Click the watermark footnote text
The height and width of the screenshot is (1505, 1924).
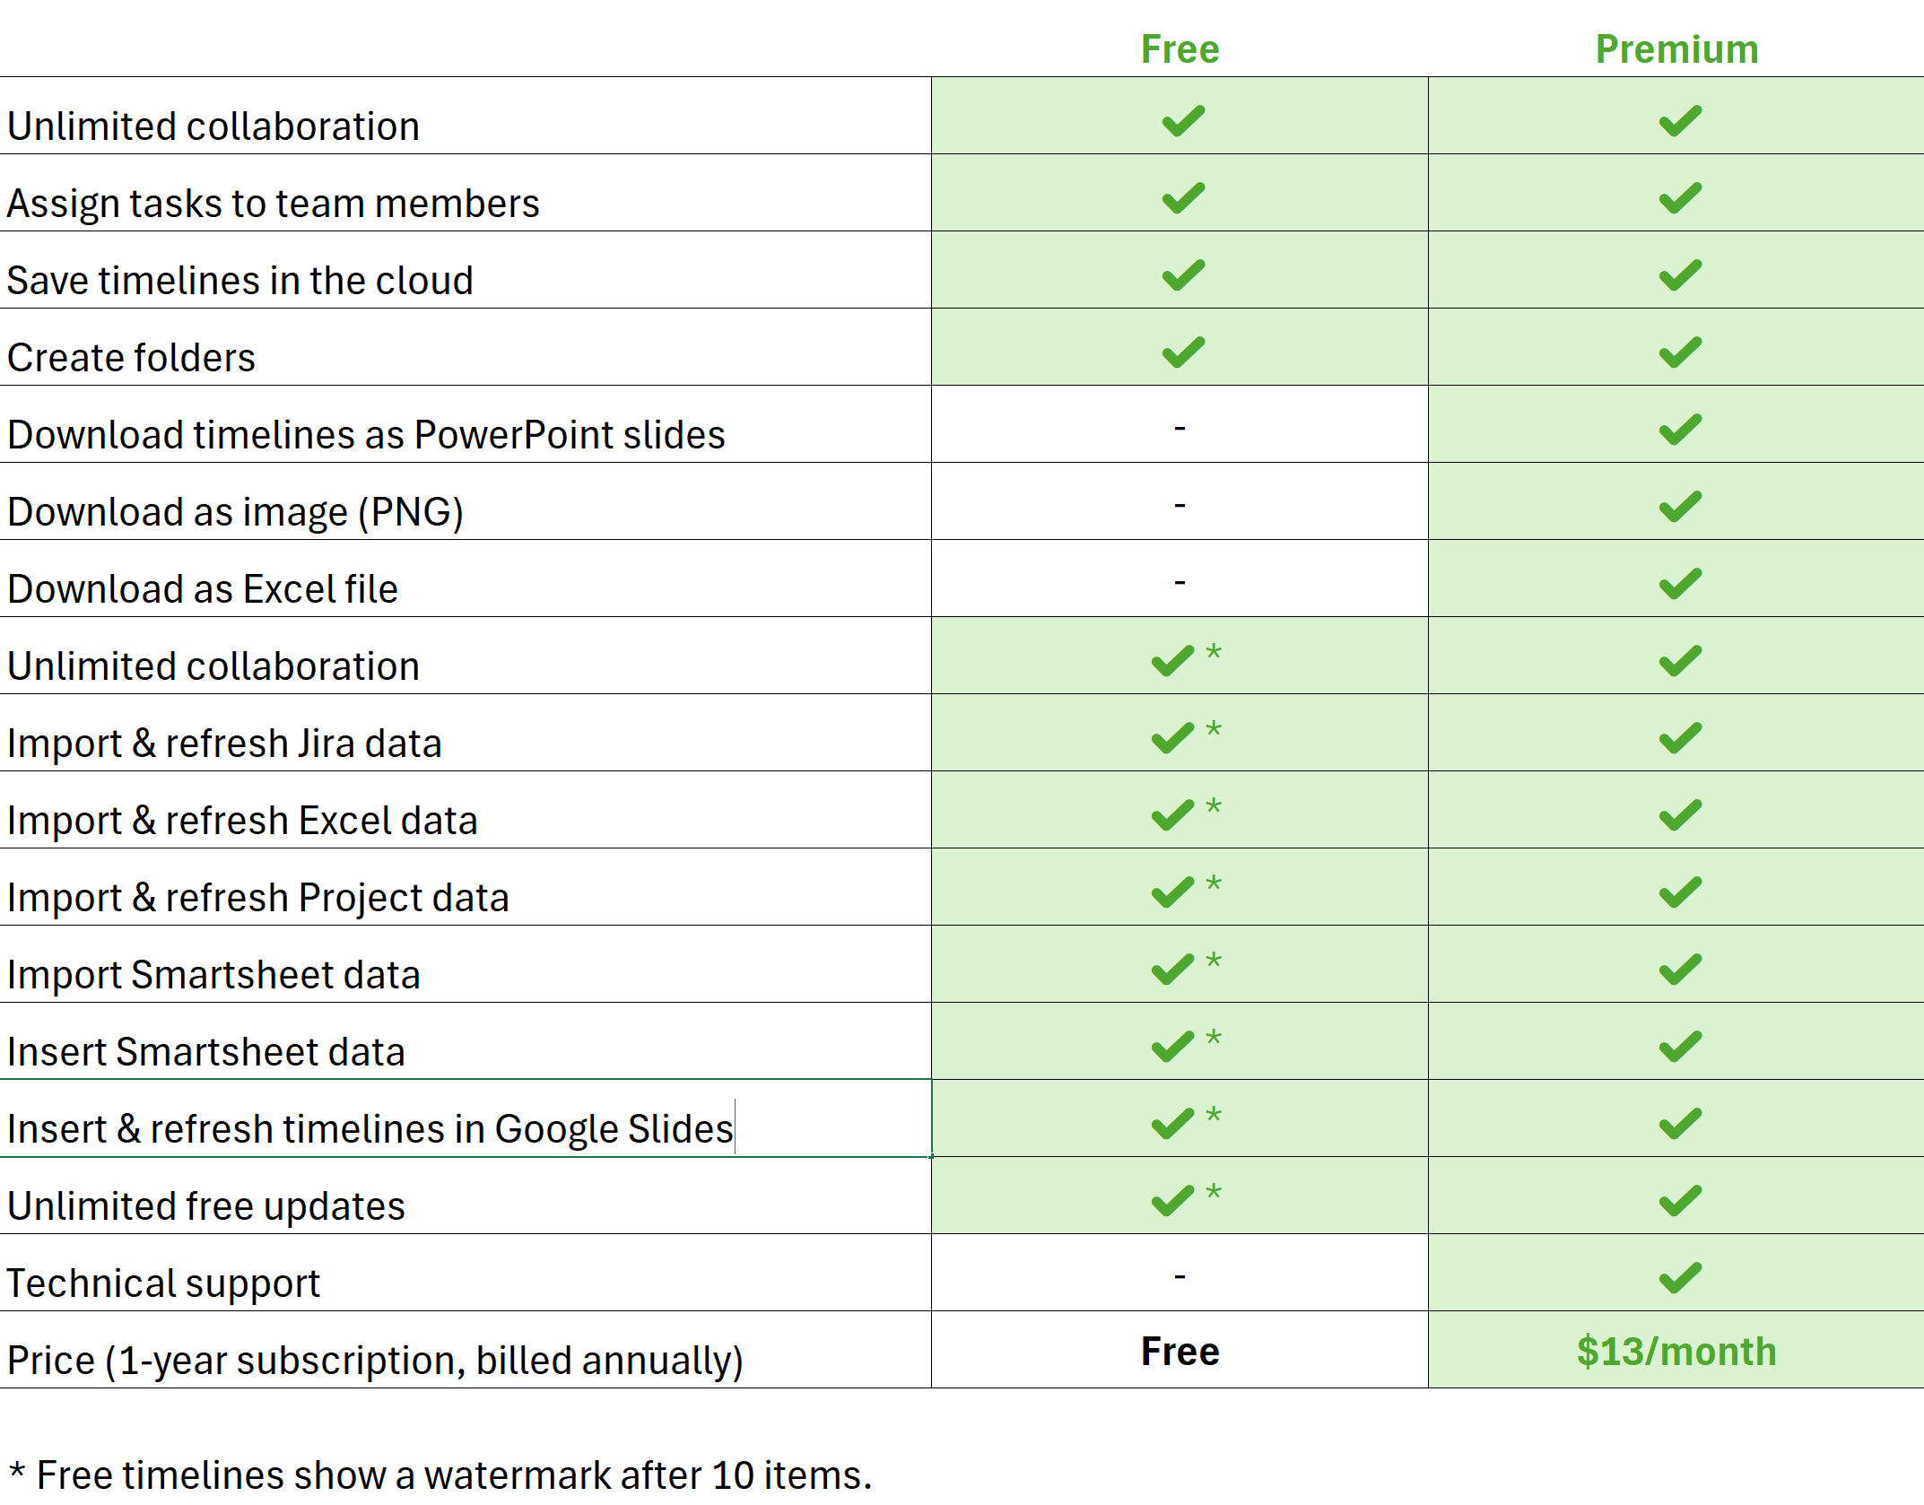tap(440, 1475)
